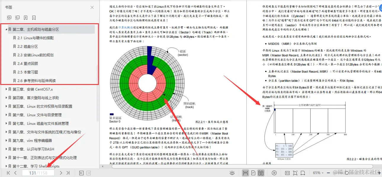Click the go back to previous view icon
The width and height of the screenshot is (382, 177).
click(81, 173)
